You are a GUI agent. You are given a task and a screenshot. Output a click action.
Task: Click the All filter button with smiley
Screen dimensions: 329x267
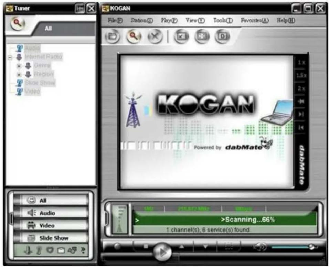(x=51, y=200)
